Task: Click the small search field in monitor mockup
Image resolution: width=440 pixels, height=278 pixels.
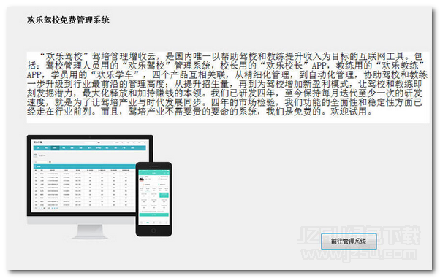Action: pos(41,162)
